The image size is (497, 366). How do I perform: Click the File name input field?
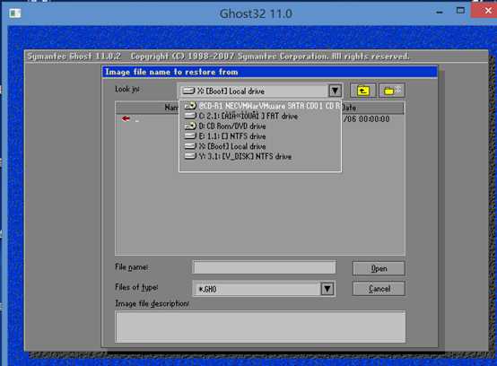click(264, 267)
